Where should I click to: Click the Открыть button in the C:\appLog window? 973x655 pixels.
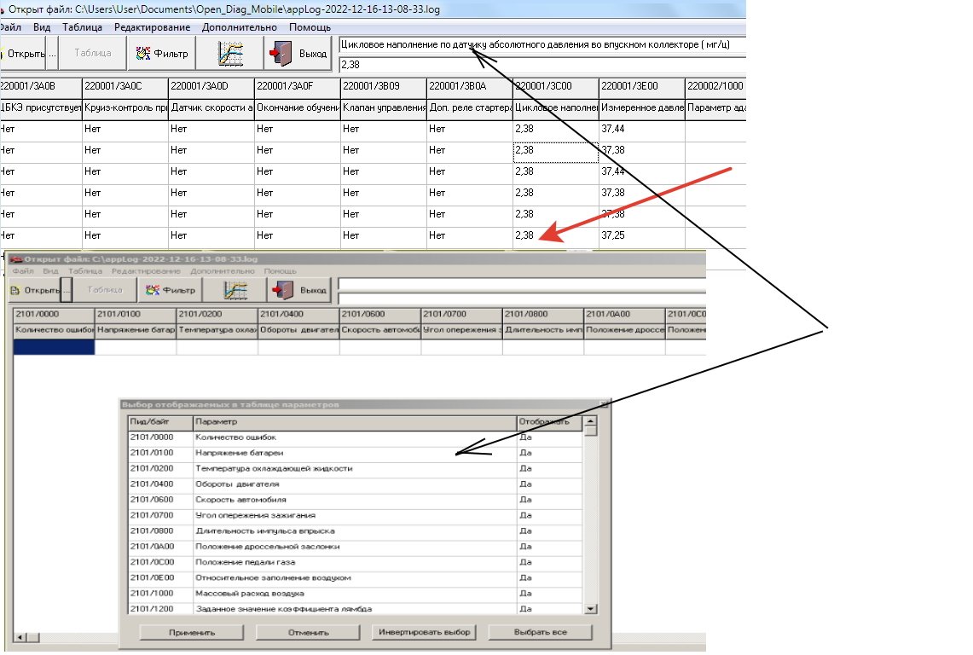coord(35,290)
